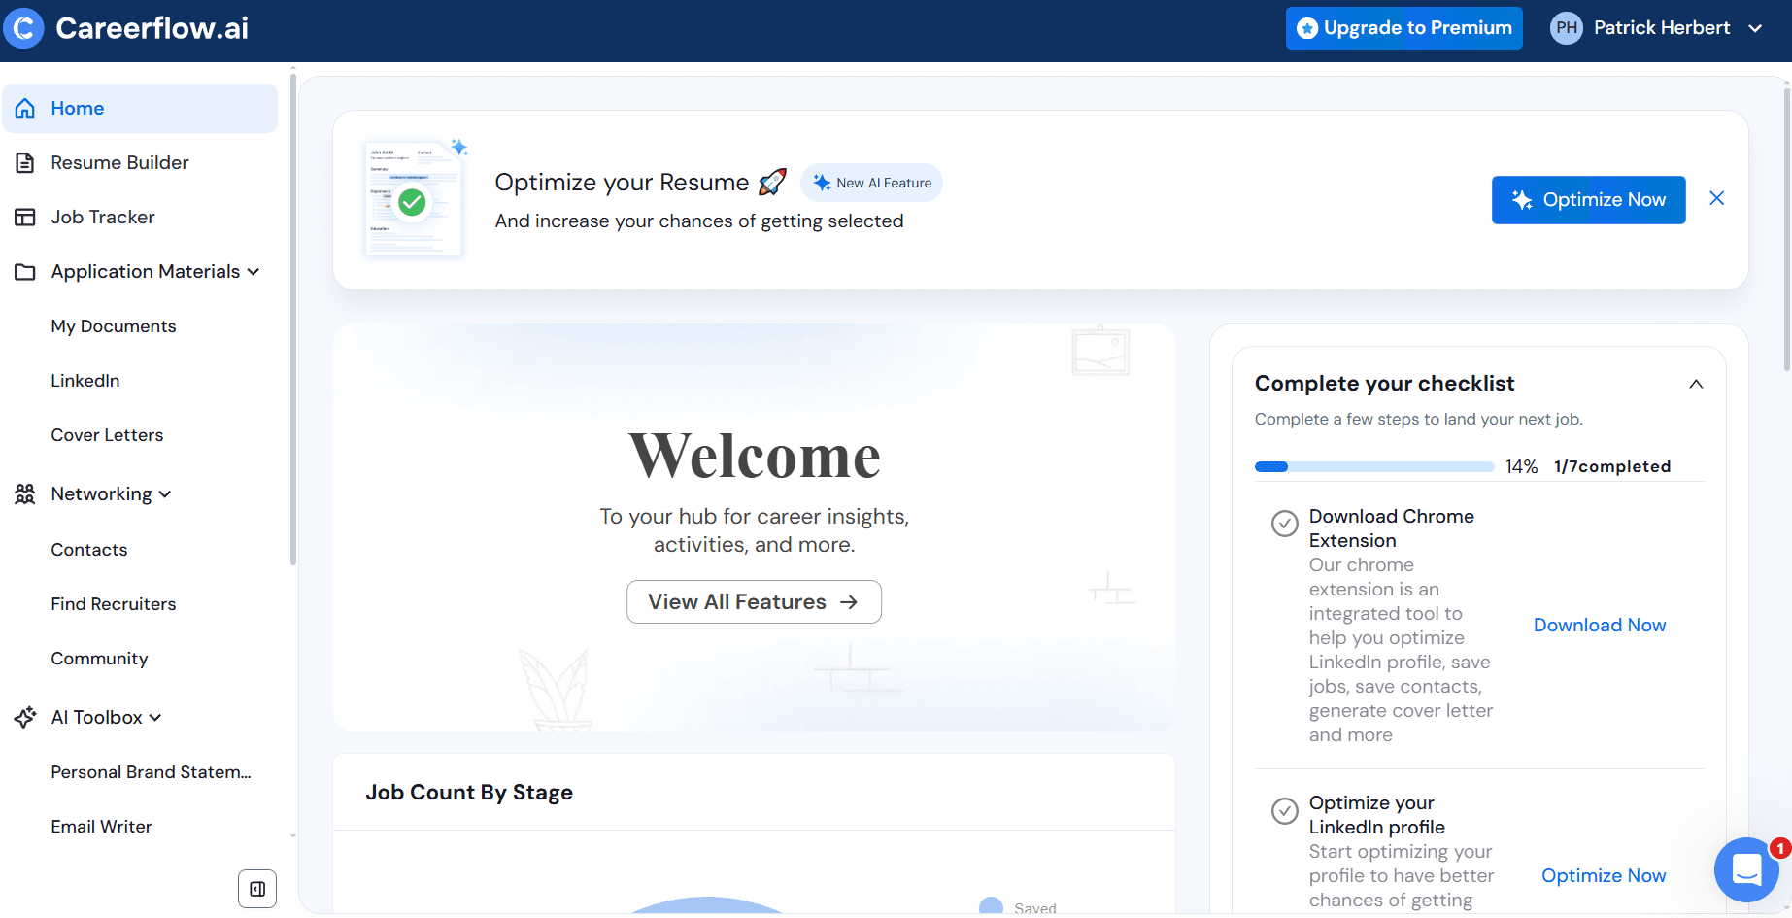
Task: Click the Home sidebar icon
Action: 25,109
